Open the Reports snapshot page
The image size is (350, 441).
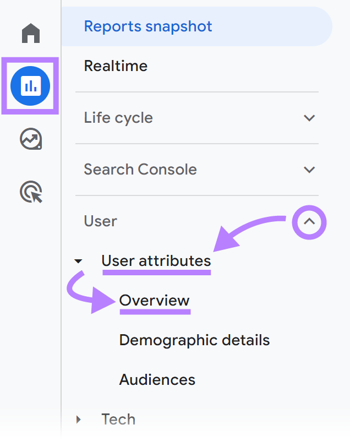147,26
